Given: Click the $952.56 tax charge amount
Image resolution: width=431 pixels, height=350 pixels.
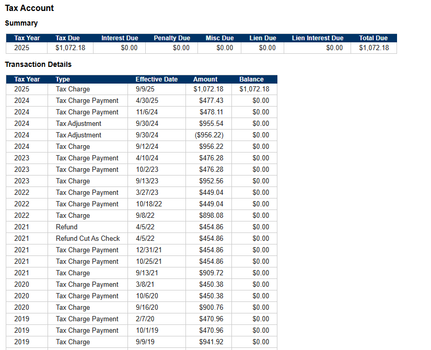Looking at the screenshot, I should click(211, 181).
